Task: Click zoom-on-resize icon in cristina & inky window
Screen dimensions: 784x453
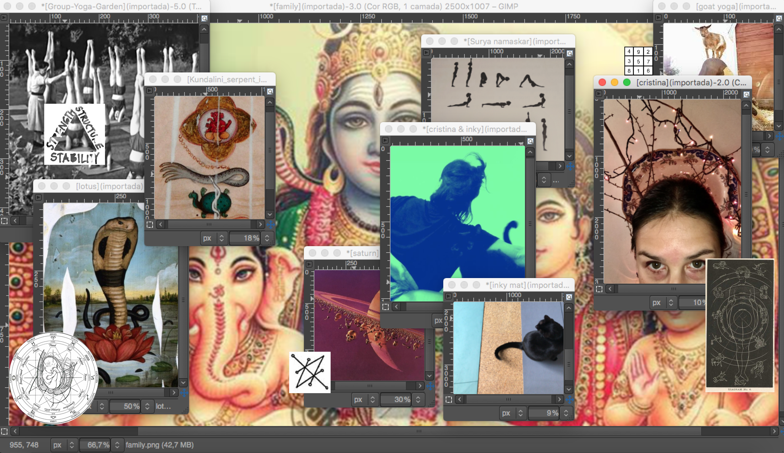Action: click(x=530, y=141)
